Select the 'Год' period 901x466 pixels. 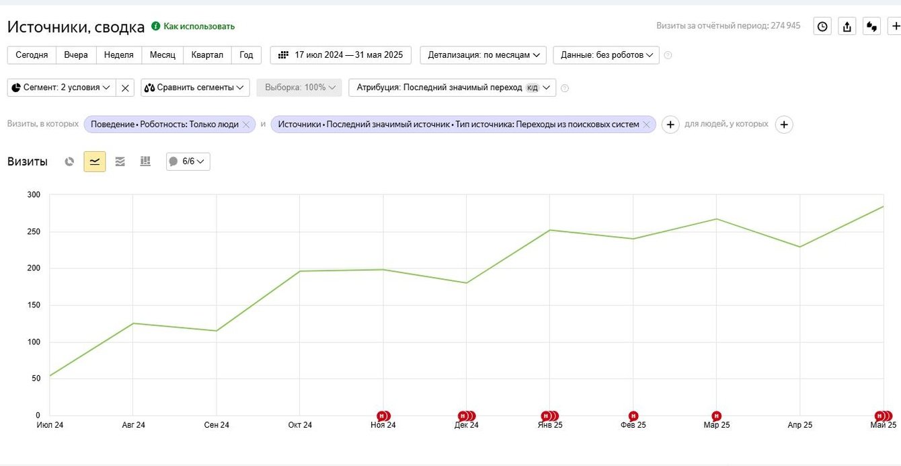click(x=247, y=55)
